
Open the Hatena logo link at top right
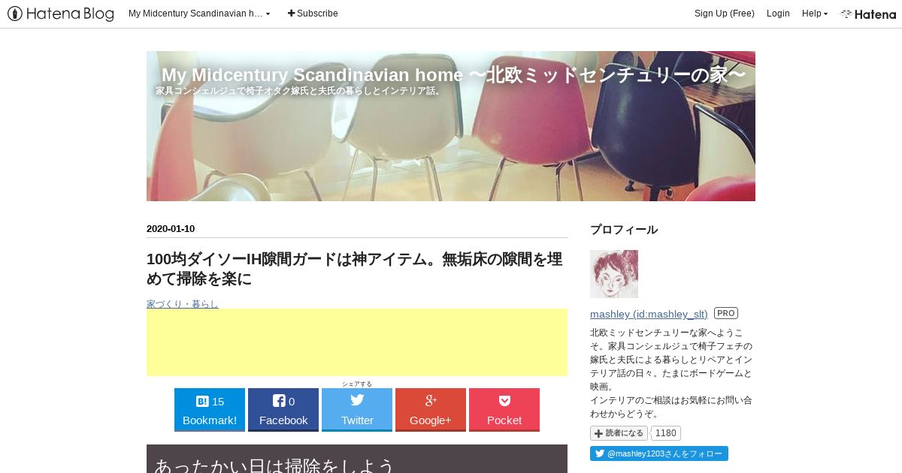[868, 14]
